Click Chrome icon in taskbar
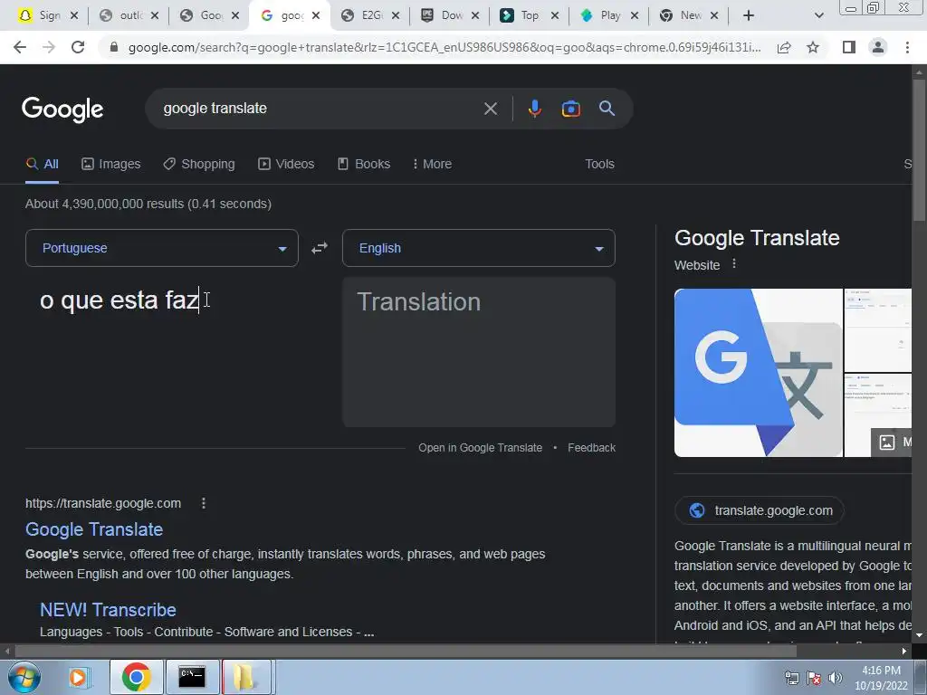This screenshot has width=927, height=695. [136, 677]
